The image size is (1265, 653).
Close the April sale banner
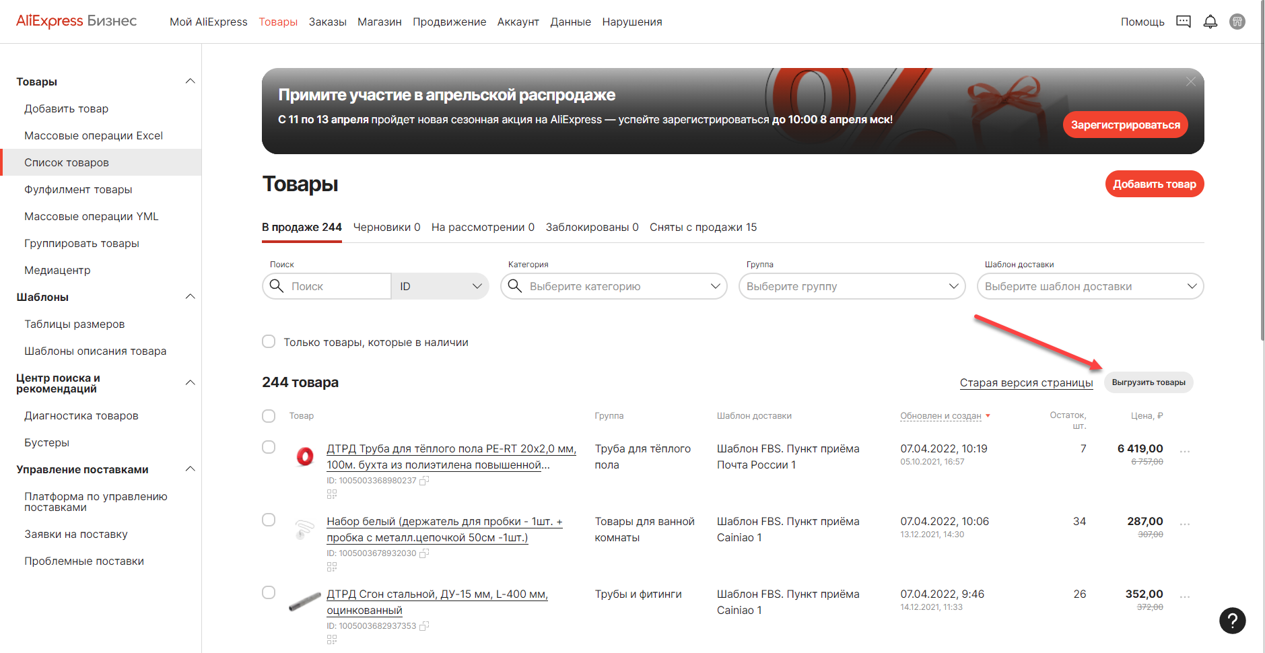point(1191,81)
